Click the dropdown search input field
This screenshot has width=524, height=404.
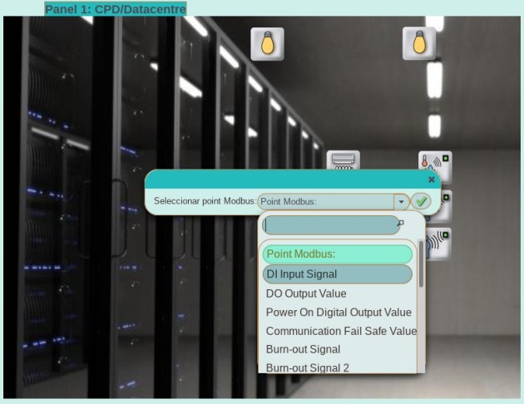331,225
